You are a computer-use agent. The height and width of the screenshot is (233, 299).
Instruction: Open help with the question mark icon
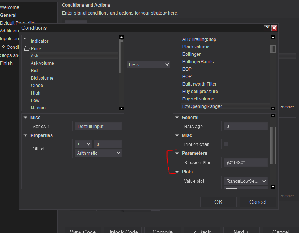(267, 28)
